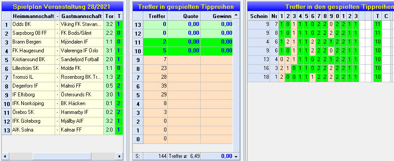Select the IFK Norrköping cell
394x161 pixels.
pyautogui.click(x=33, y=103)
